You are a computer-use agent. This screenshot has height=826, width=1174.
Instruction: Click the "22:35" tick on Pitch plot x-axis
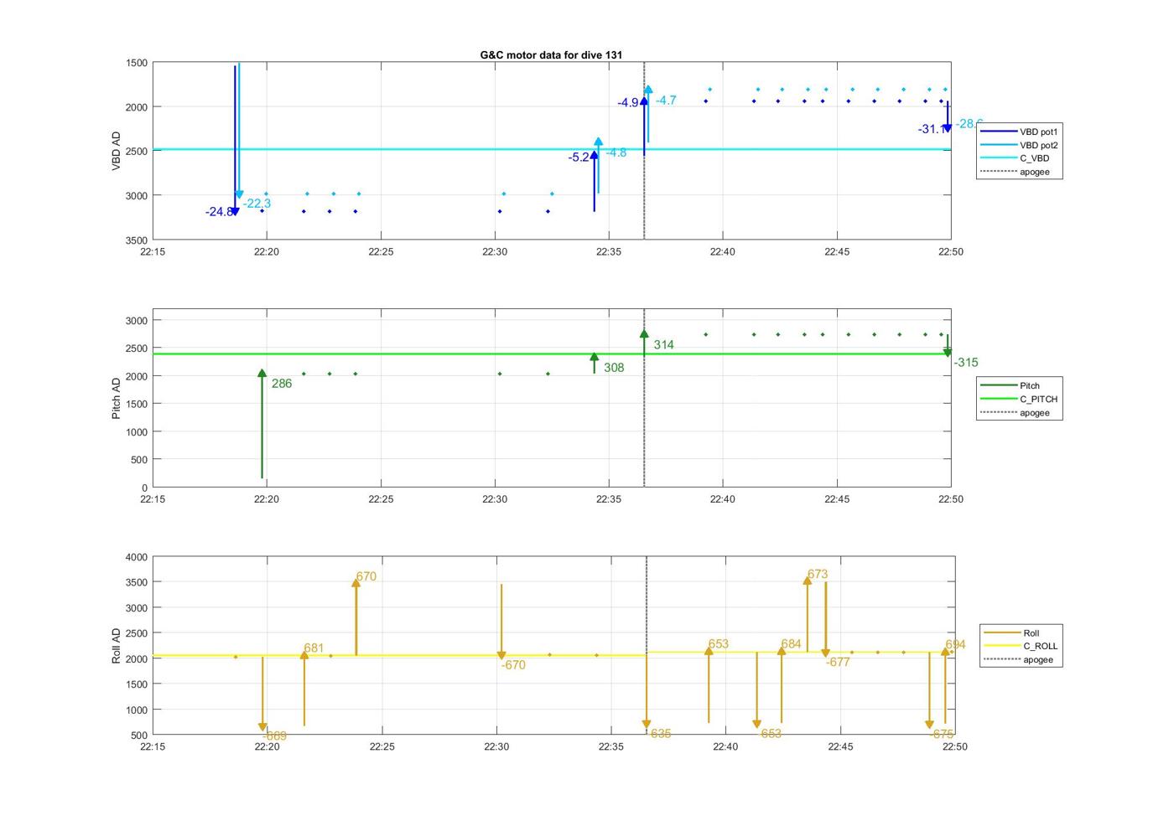click(x=609, y=499)
